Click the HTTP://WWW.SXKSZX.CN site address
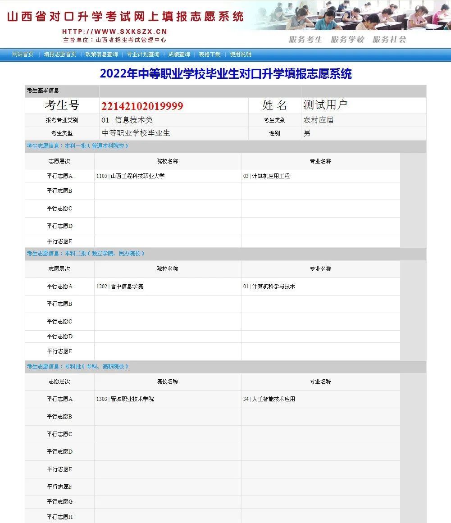451x523 pixels. (114, 32)
